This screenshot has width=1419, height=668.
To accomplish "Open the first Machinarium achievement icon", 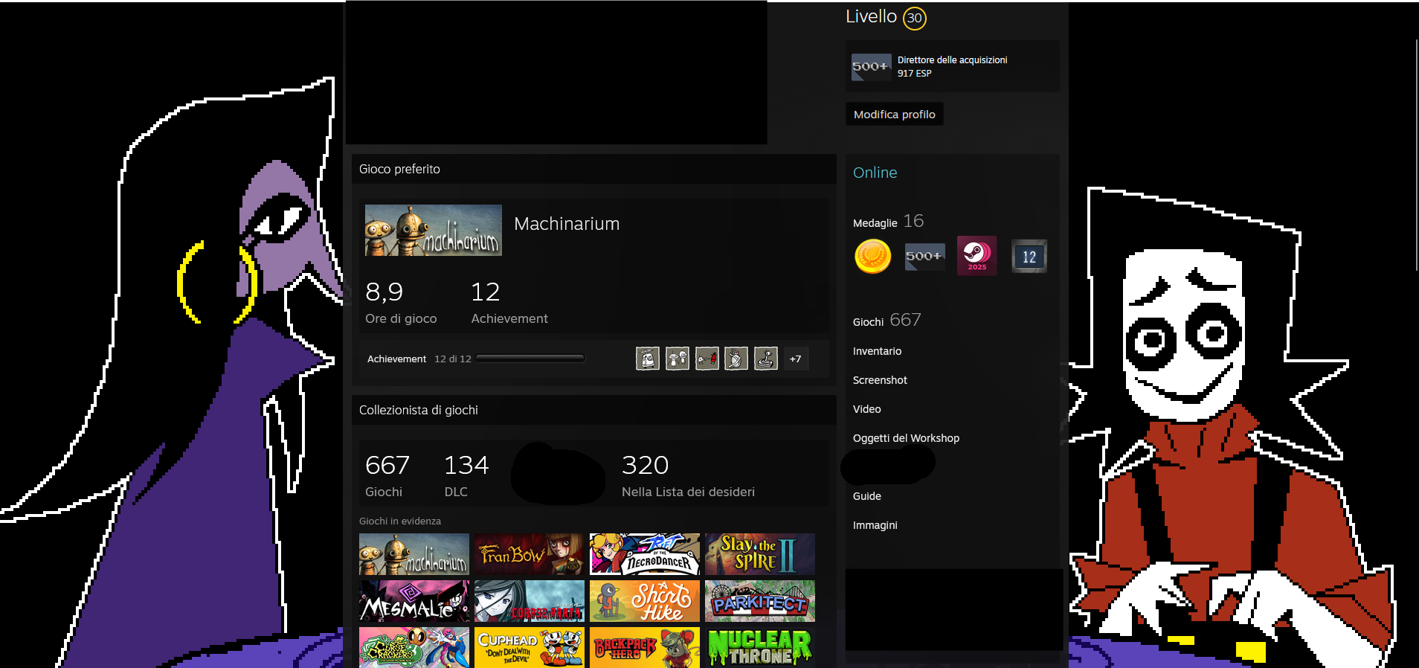I will [648, 359].
